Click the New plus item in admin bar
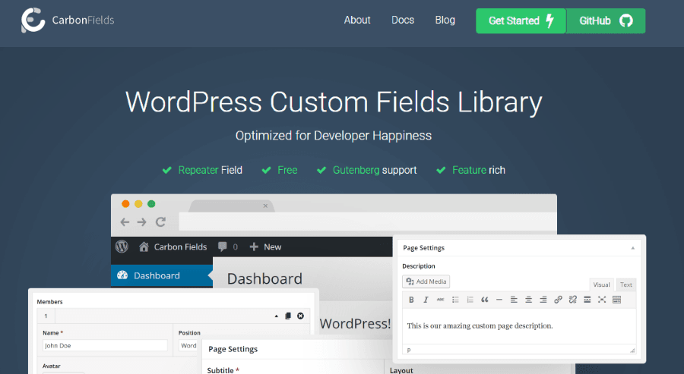The width and height of the screenshot is (684, 374). (265, 247)
